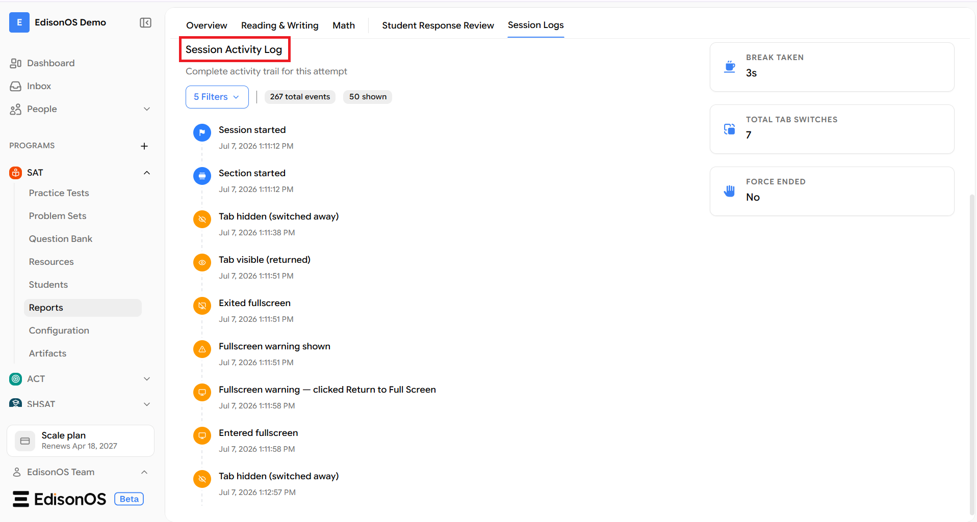The width and height of the screenshot is (977, 522).
Task: Collapse the SAT program chevron
Action: point(147,173)
